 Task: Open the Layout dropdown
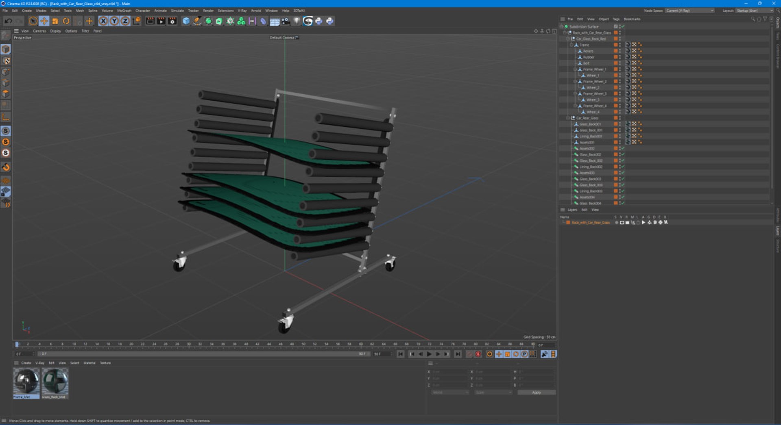(754, 11)
